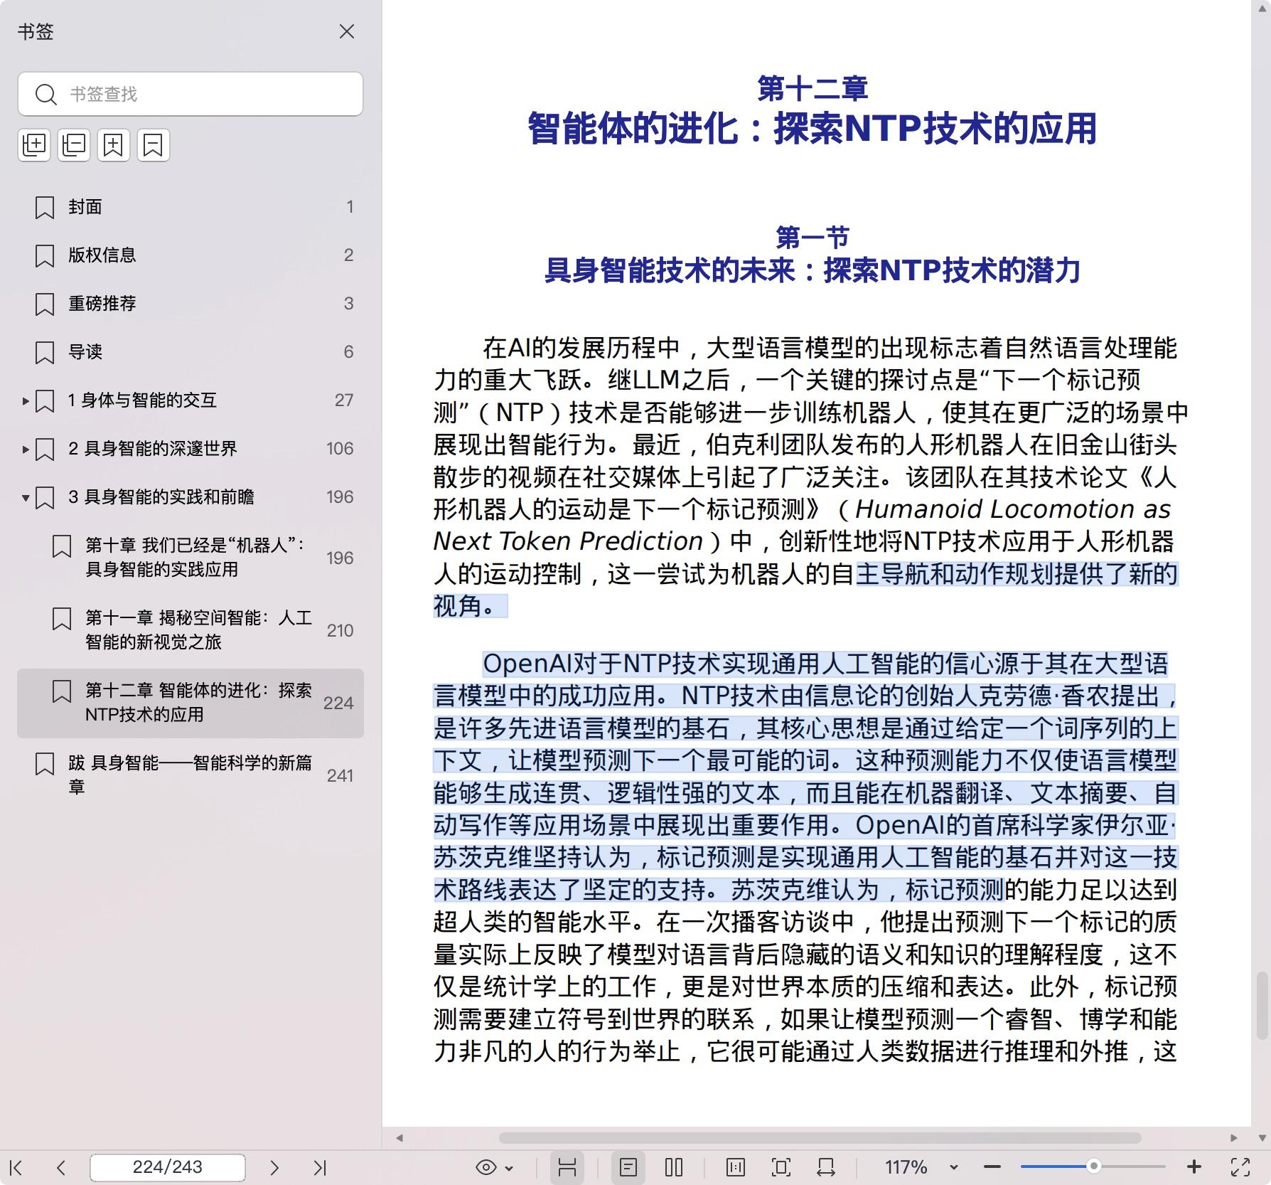Toggle the eye protection view icon
The width and height of the screenshot is (1271, 1185).
(x=486, y=1167)
